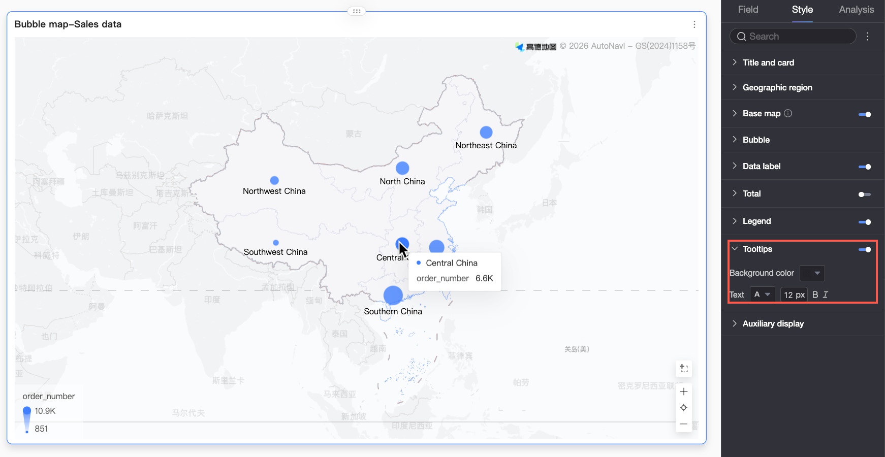The height and width of the screenshot is (457, 885).
Task: Turn off the Base map switch
Action: pos(865,114)
